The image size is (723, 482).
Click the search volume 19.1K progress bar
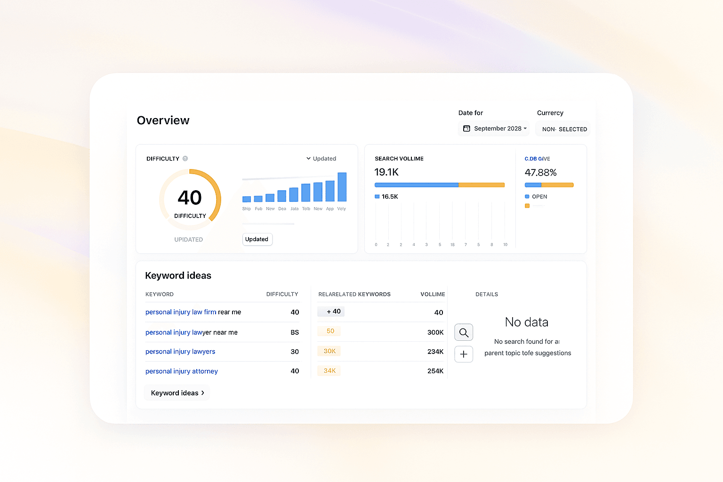(440, 185)
